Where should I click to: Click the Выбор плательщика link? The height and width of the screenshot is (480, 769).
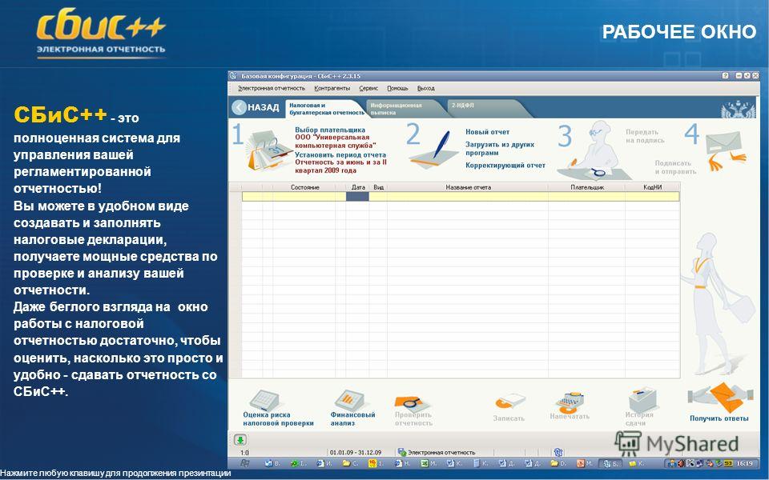pos(330,130)
